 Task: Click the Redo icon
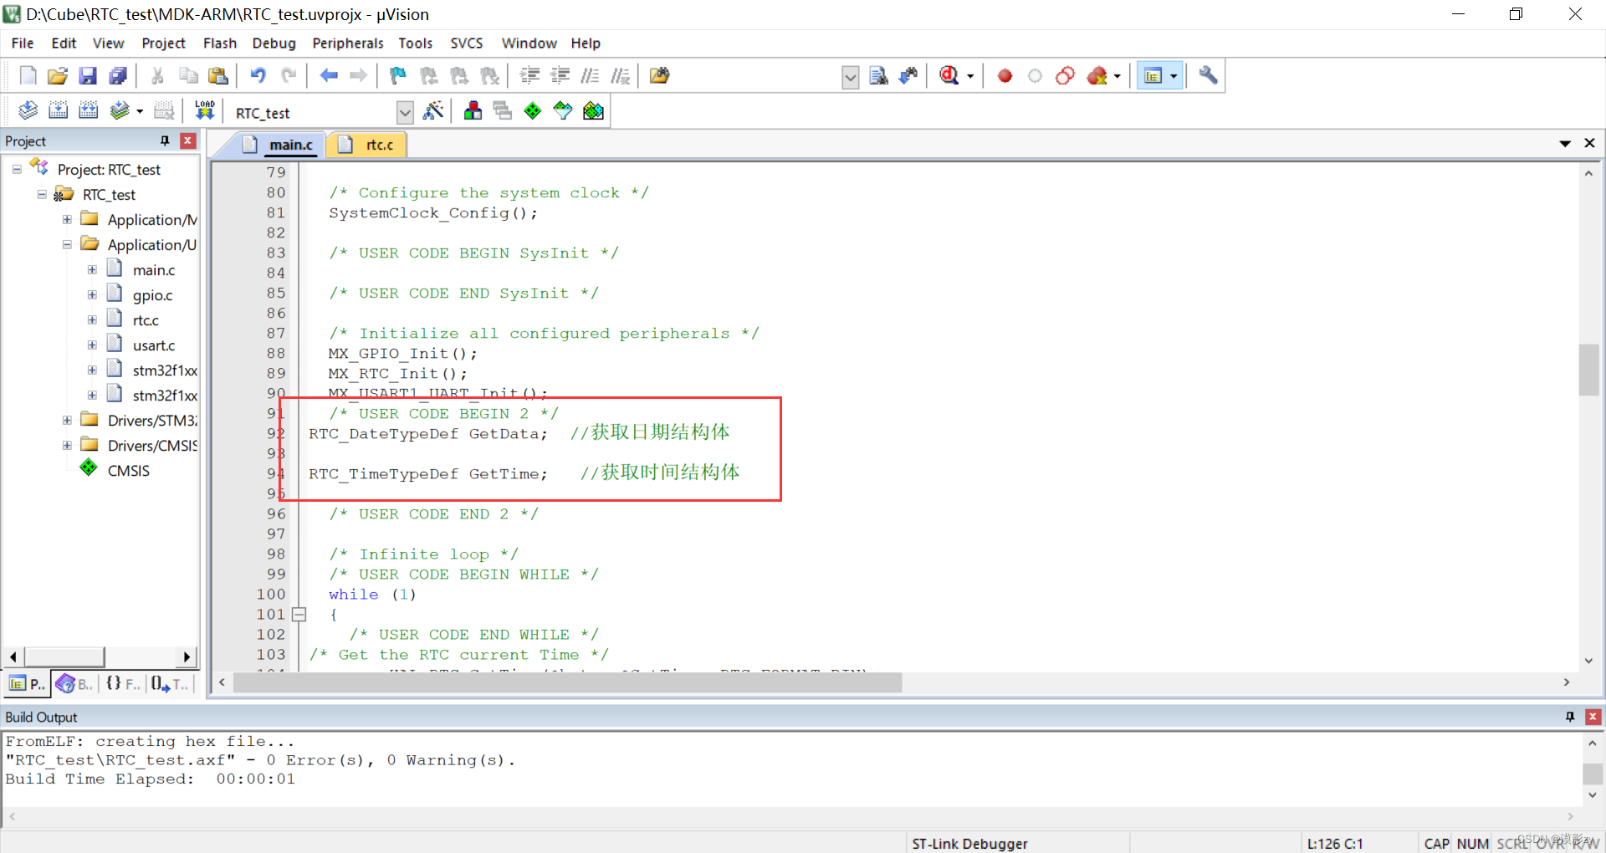pyautogui.click(x=289, y=76)
